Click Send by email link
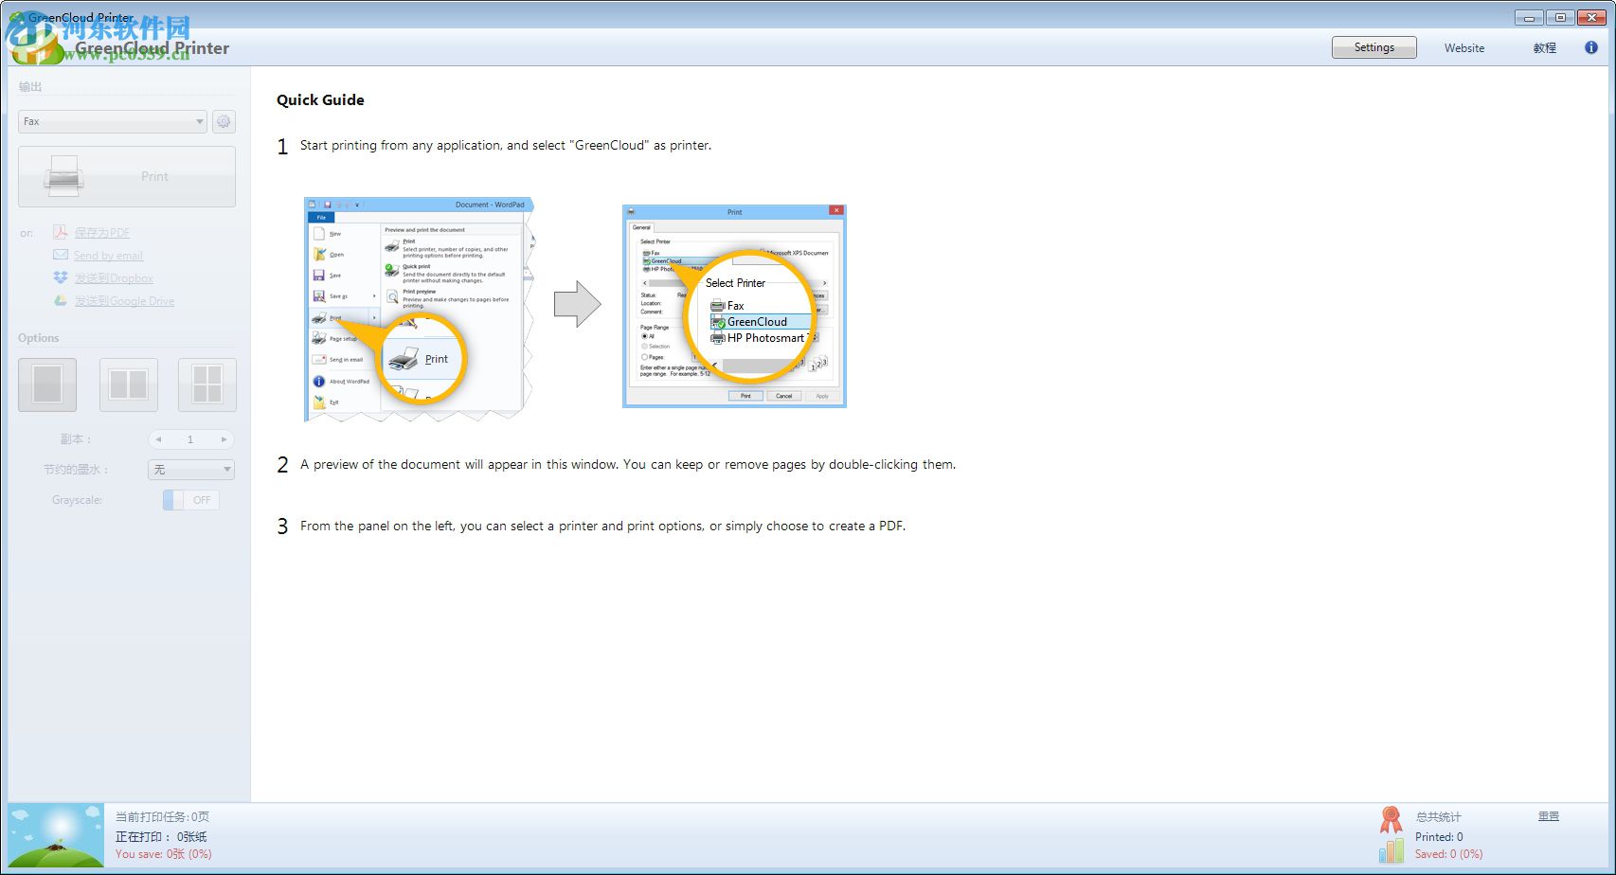Screen dimensions: 1616x875 point(109,256)
